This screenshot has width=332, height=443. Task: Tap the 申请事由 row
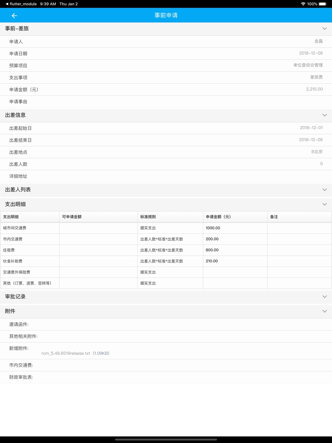[166, 102]
